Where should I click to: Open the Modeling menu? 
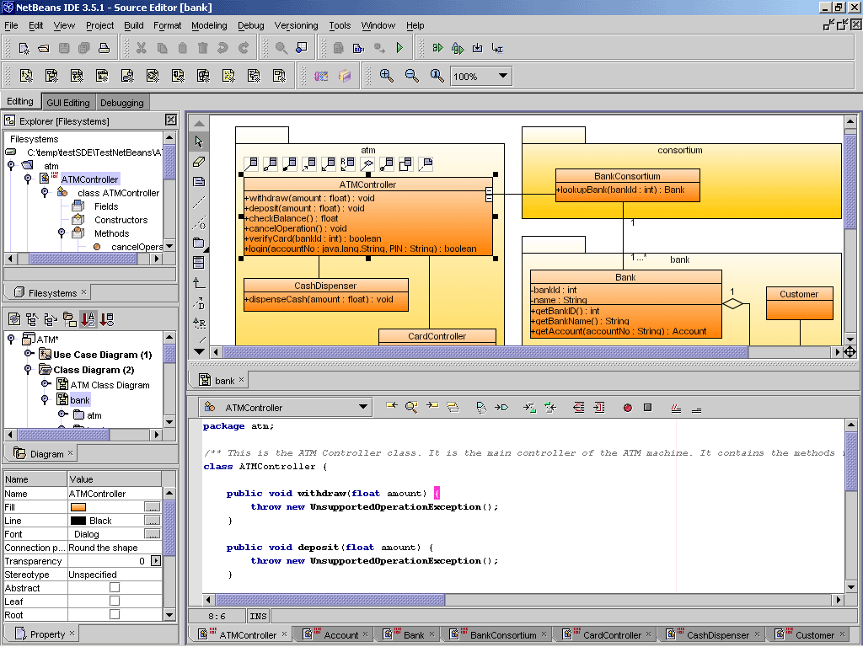tap(209, 25)
